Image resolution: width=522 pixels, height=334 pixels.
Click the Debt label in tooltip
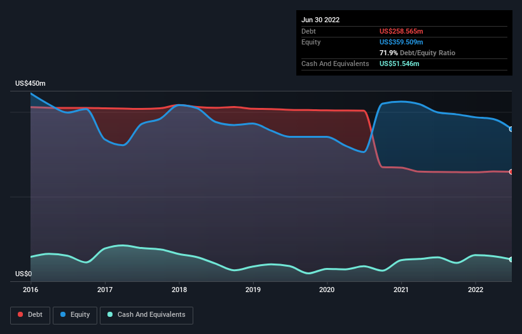[308, 31]
